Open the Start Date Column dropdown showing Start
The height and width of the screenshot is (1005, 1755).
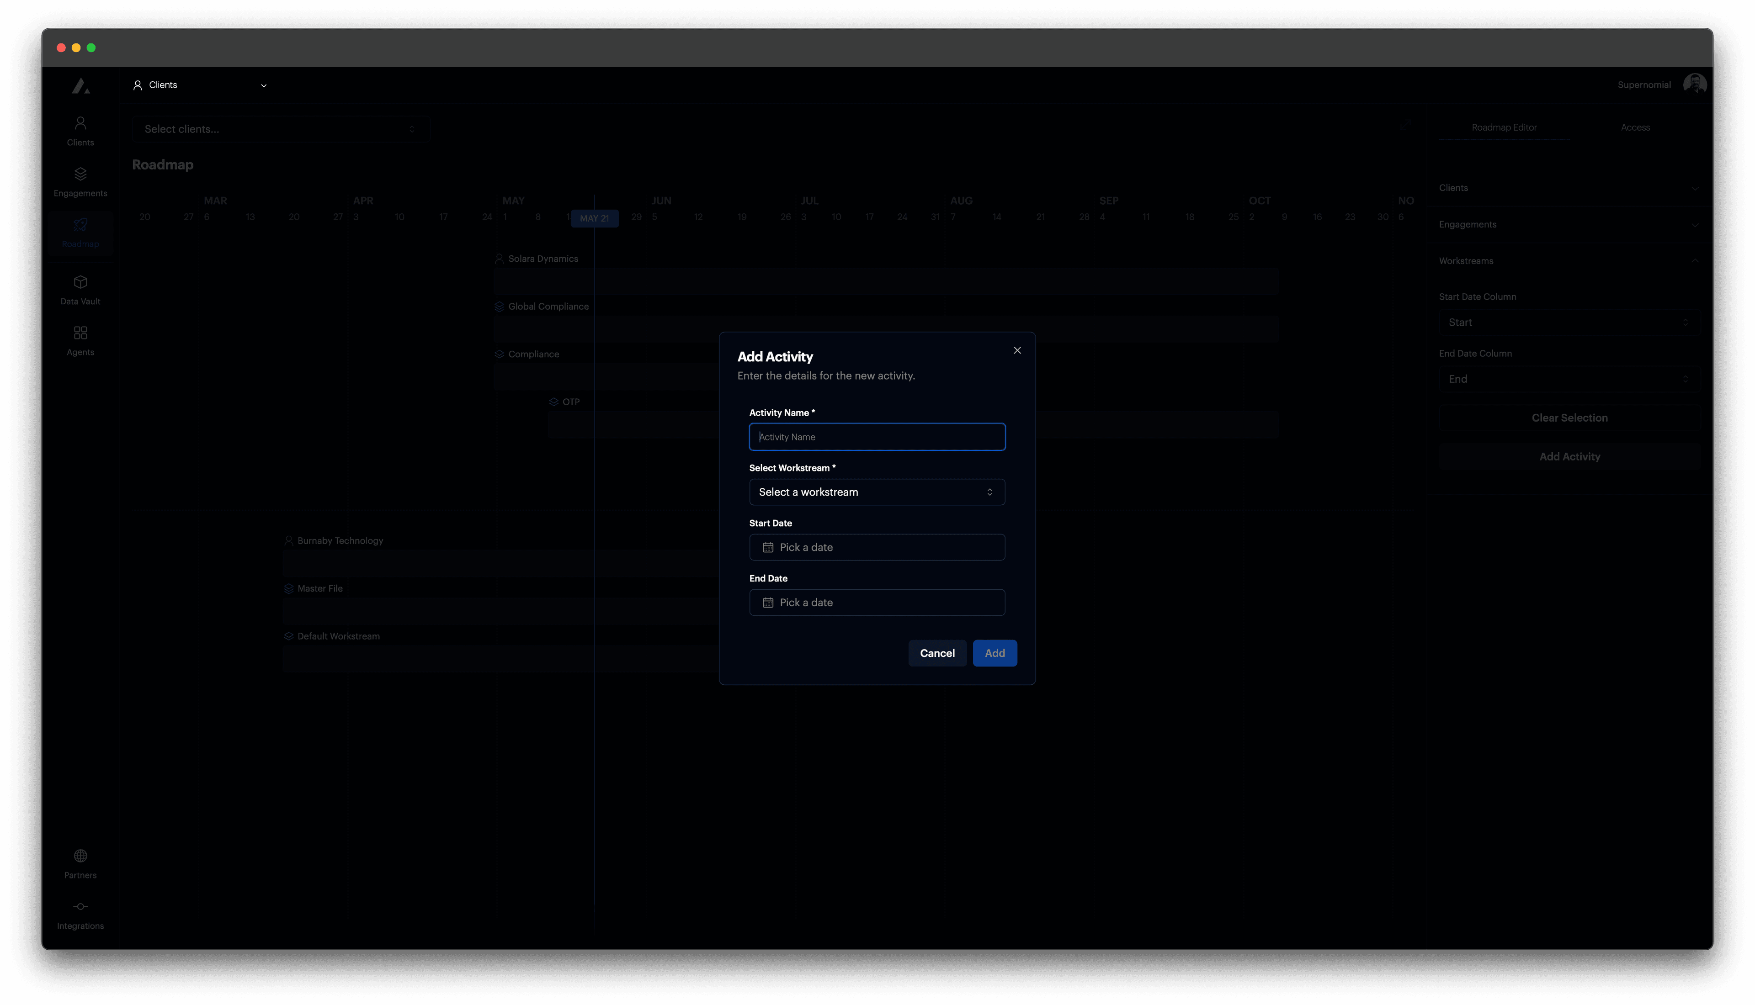point(1569,322)
